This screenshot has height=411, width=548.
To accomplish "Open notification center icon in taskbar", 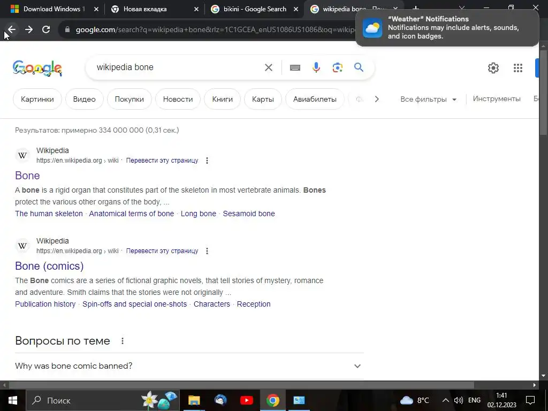I will coord(530,400).
